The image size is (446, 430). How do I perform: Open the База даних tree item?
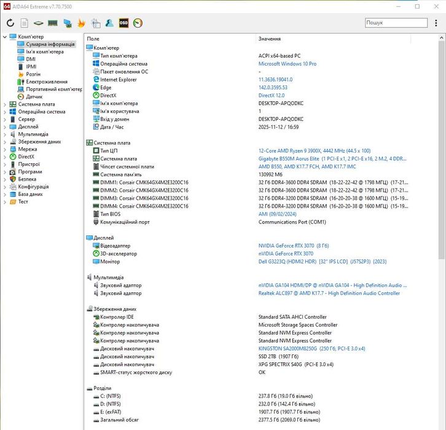(30, 194)
